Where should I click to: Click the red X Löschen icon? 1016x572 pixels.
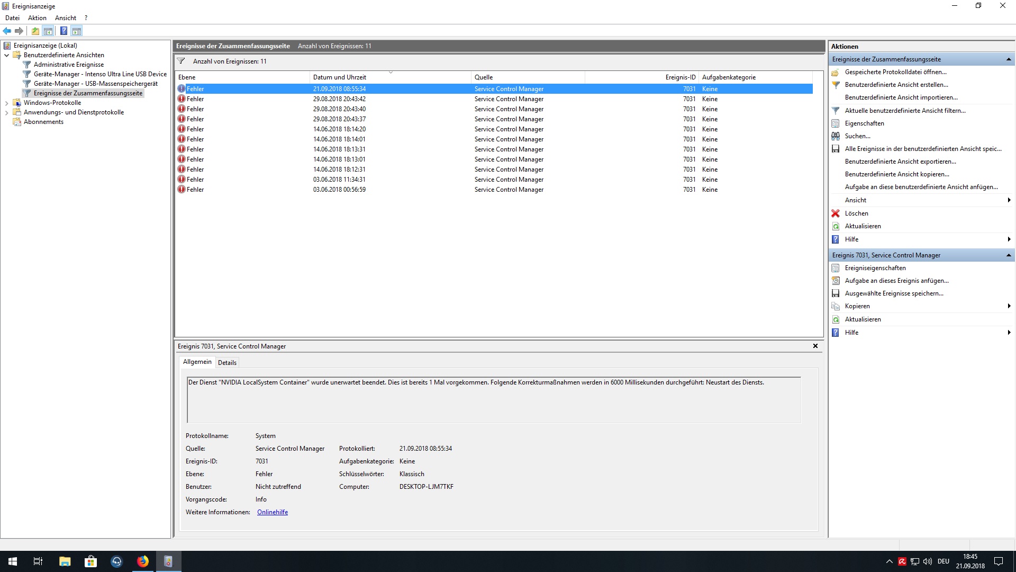tap(836, 213)
